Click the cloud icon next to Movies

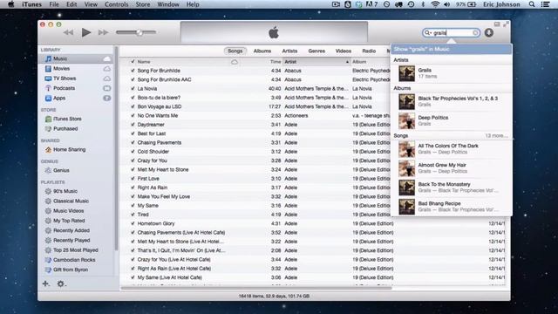tap(106, 68)
